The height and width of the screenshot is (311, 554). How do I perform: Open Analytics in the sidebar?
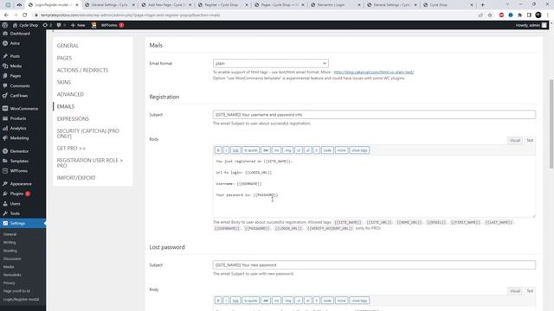click(18, 129)
